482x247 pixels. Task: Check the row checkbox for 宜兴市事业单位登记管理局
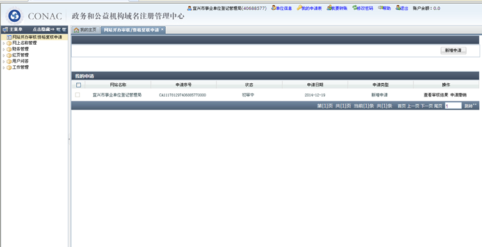[x=77, y=95]
